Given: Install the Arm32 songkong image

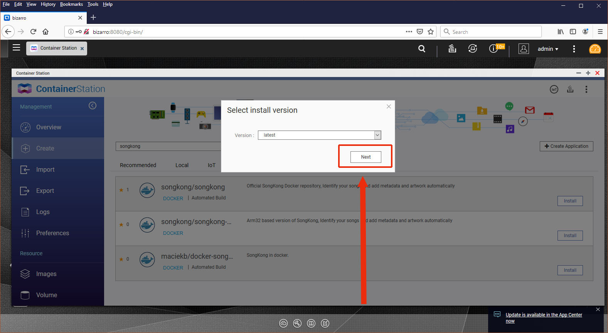Looking at the screenshot, I should pos(570,236).
